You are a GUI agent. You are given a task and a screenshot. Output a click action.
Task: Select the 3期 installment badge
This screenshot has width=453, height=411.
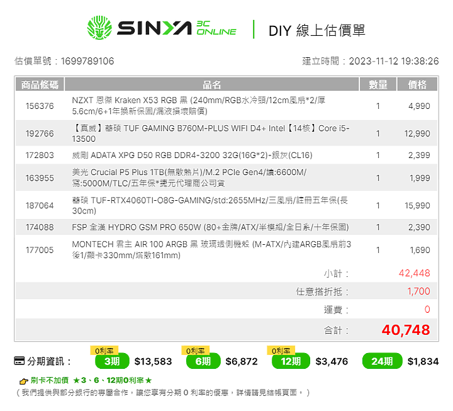tap(112, 361)
